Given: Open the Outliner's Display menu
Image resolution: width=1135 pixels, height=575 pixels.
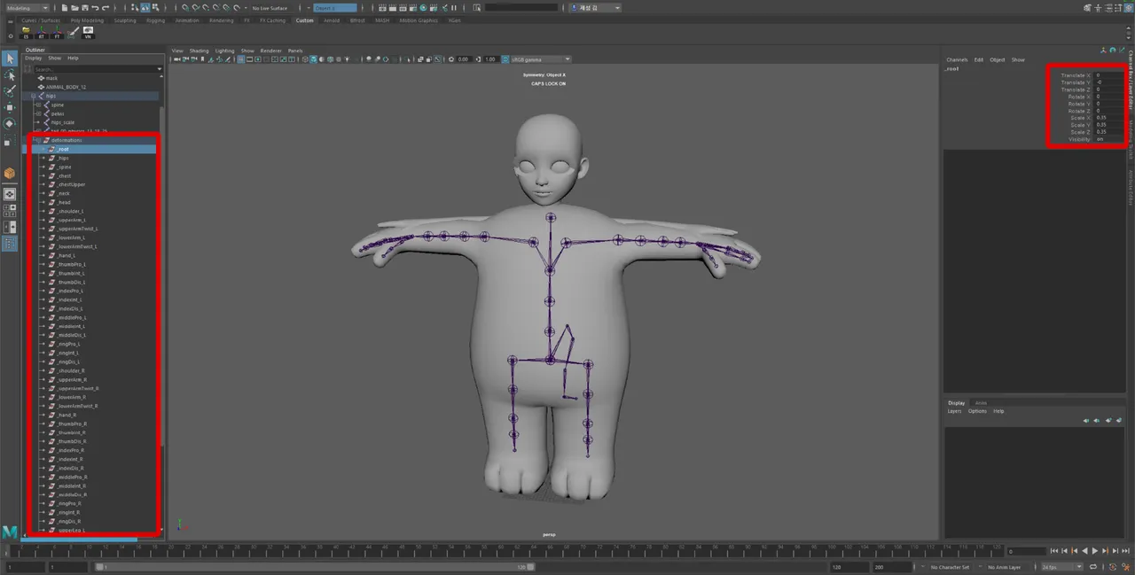Looking at the screenshot, I should pyautogui.click(x=34, y=58).
